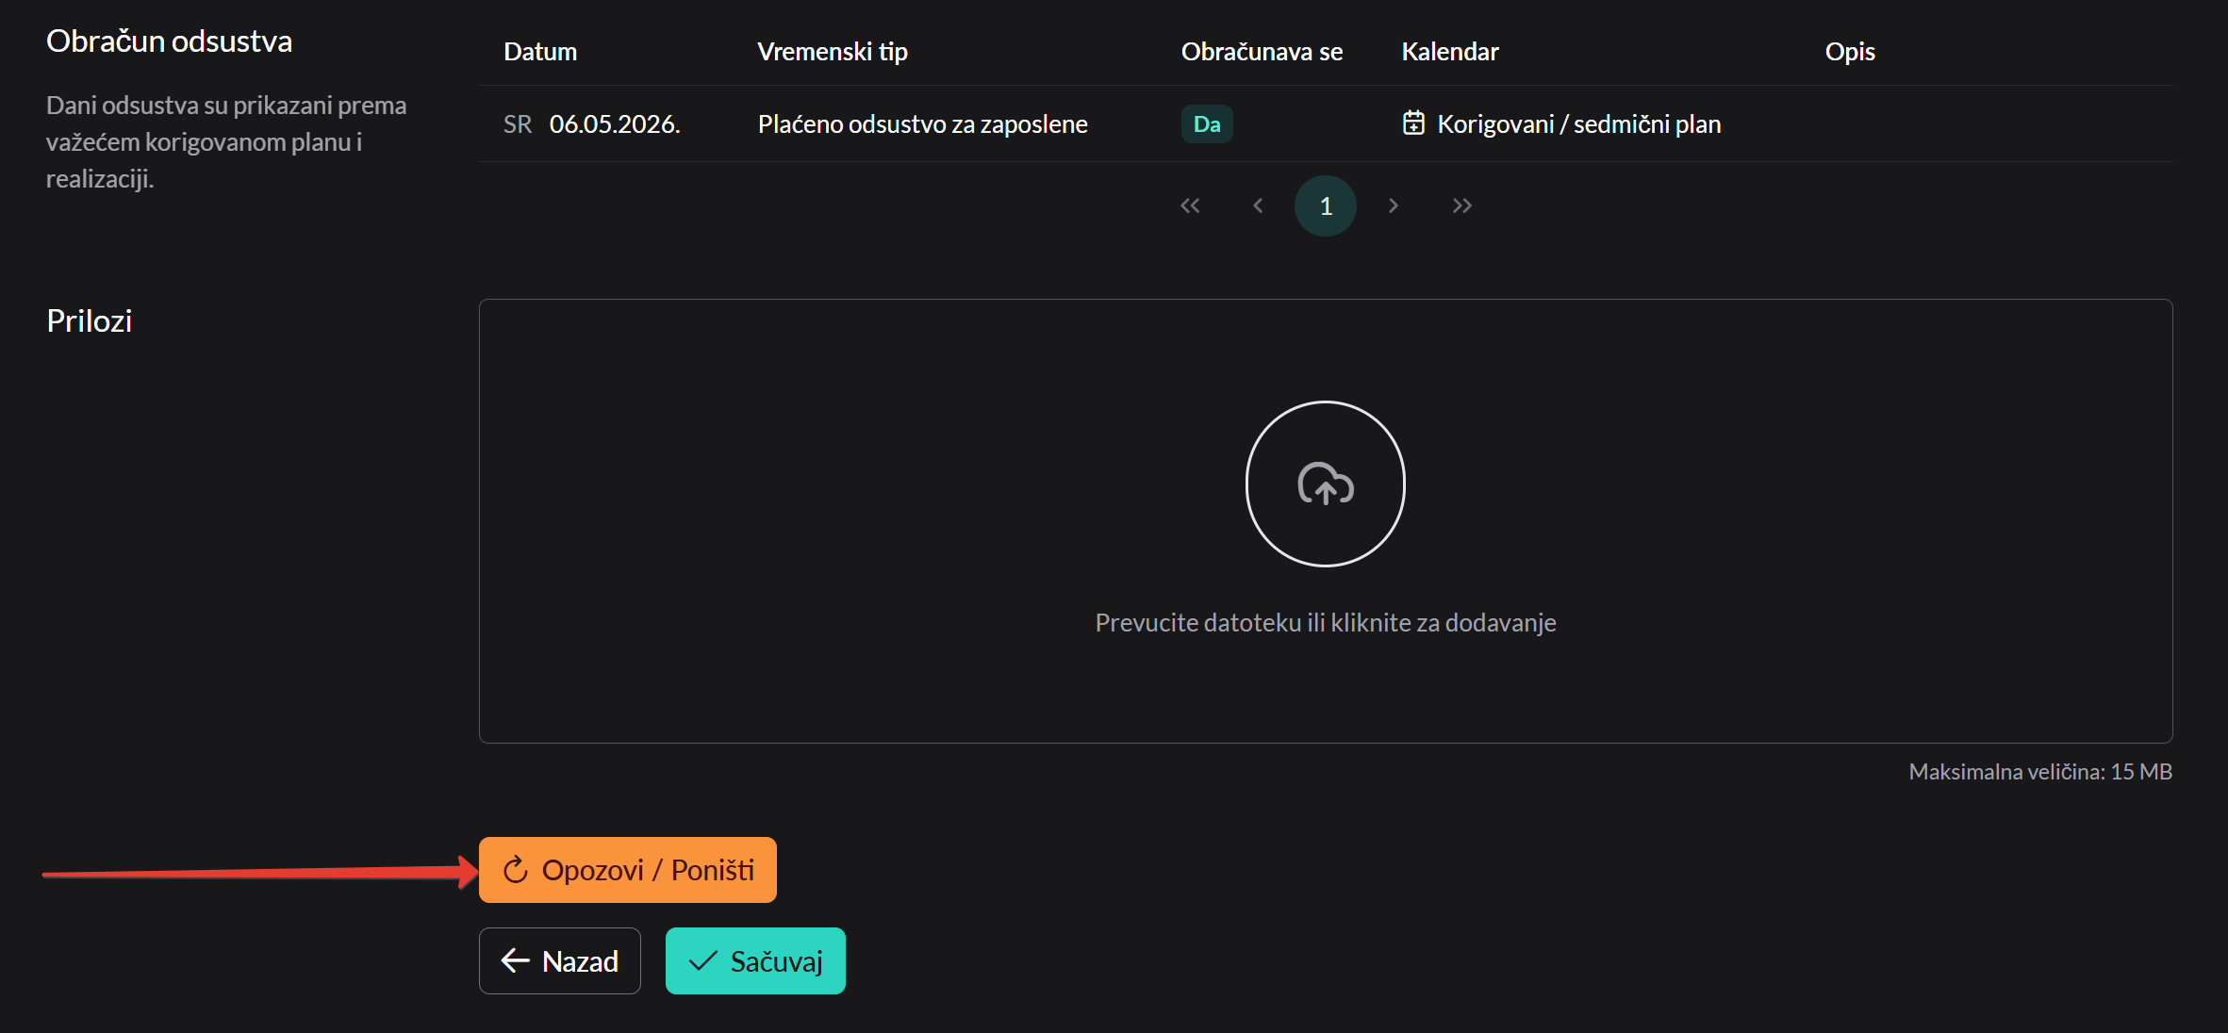
Task: Sort by the Datum column header
Action: [540, 51]
